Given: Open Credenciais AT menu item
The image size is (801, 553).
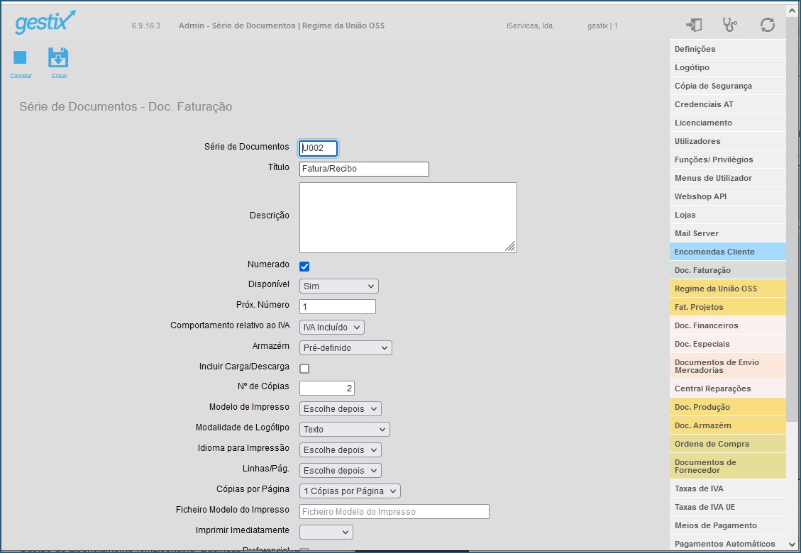Looking at the screenshot, I should tap(727, 104).
